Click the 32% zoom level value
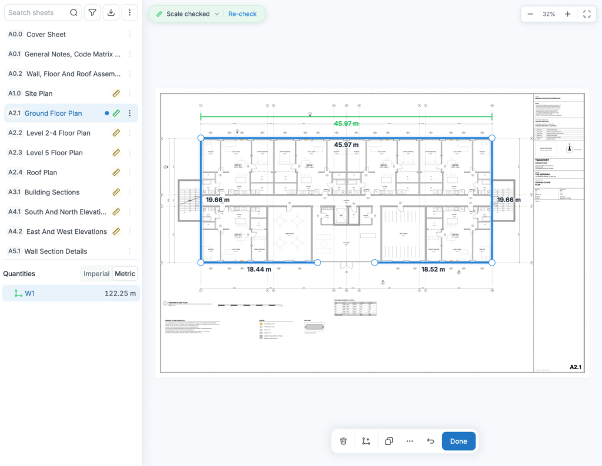602x466 pixels. (549, 14)
